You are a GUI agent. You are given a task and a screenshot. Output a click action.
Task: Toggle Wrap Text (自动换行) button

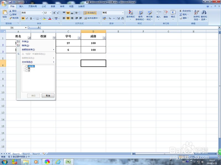tap(90, 13)
